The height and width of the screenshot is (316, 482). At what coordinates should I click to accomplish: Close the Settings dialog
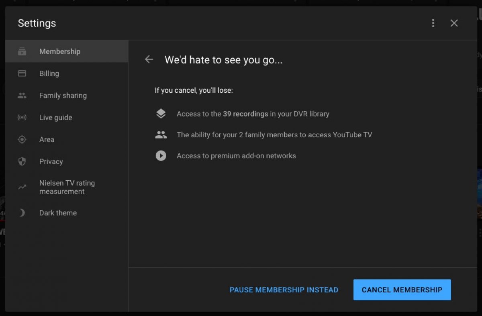454,23
